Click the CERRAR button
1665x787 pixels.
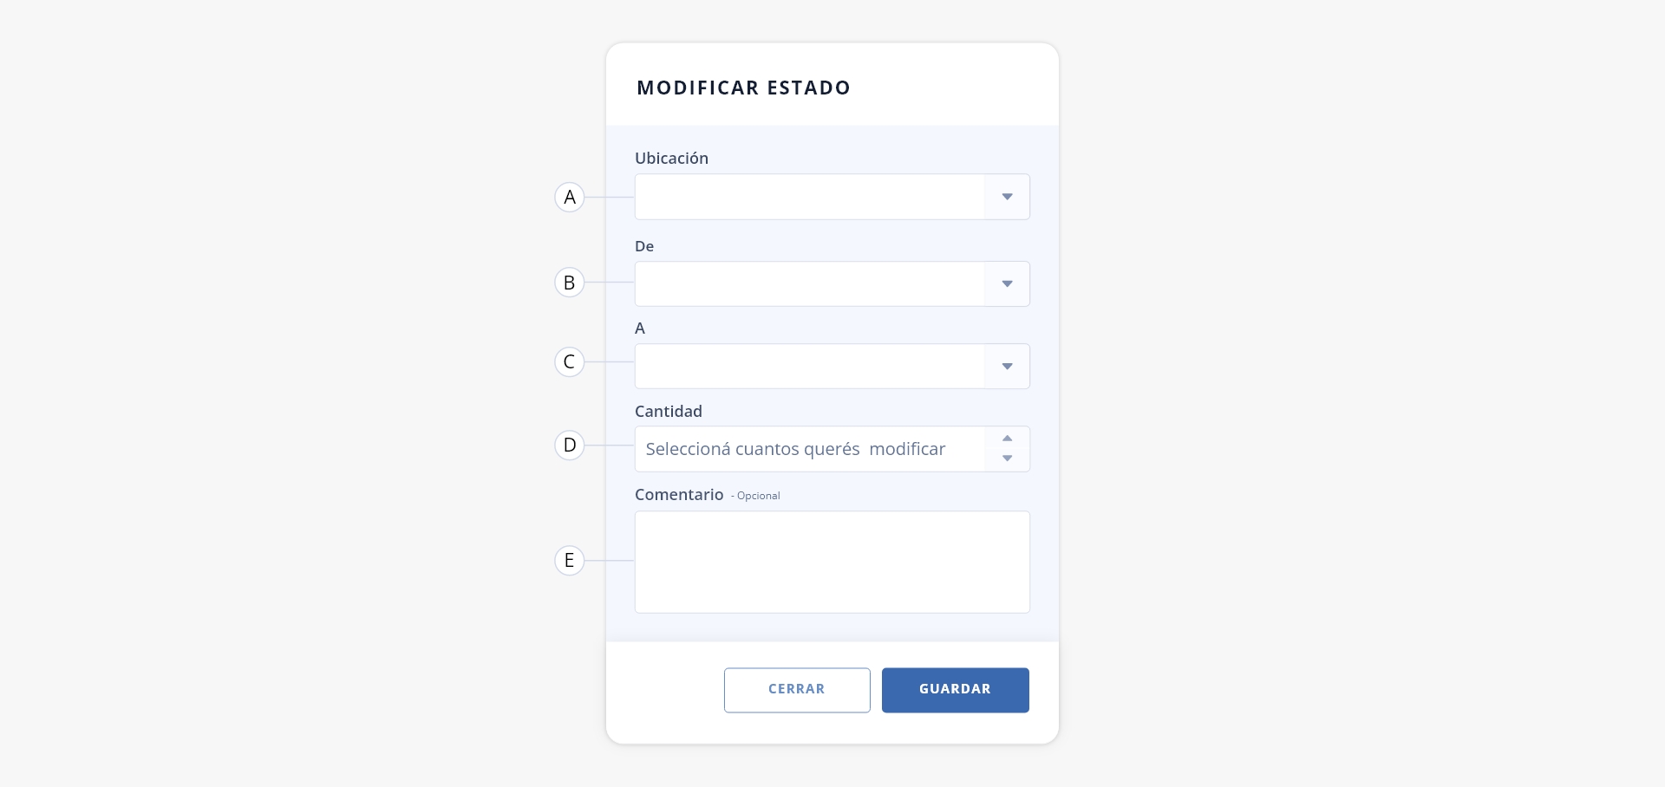[x=797, y=690]
